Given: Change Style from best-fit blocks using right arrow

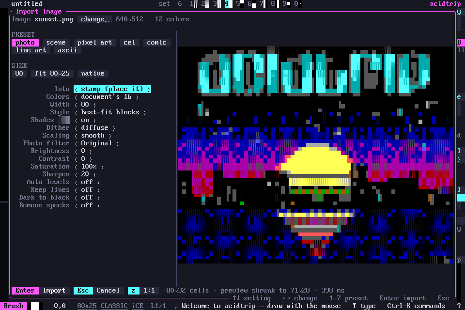Looking at the screenshot, I should [x=145, y=112].
